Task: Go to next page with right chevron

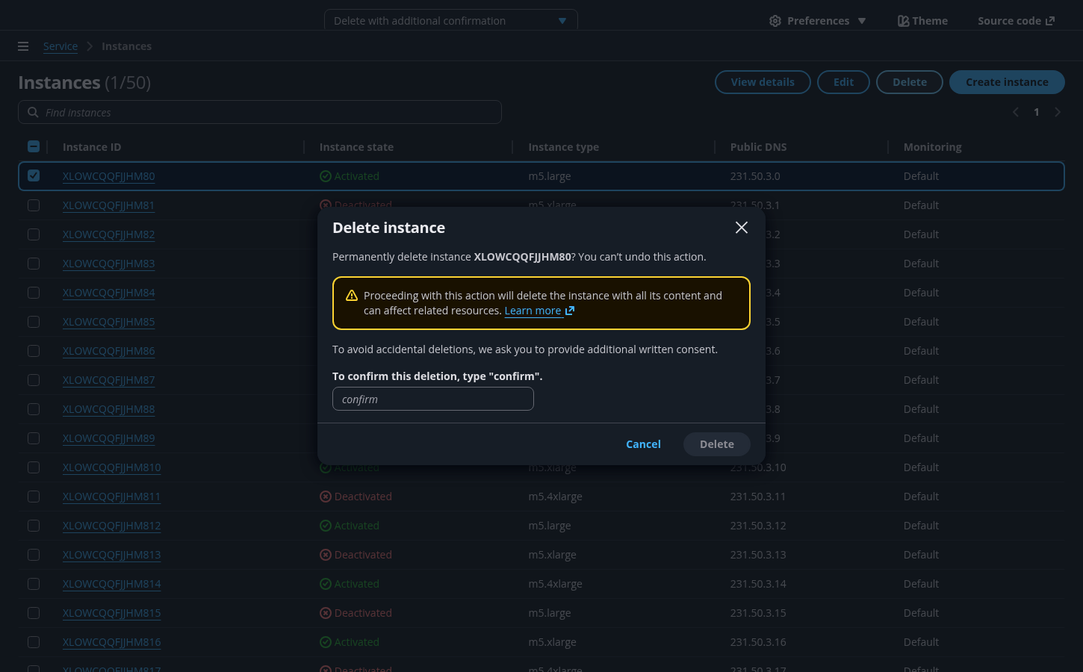Action: tap(1058, 113)
